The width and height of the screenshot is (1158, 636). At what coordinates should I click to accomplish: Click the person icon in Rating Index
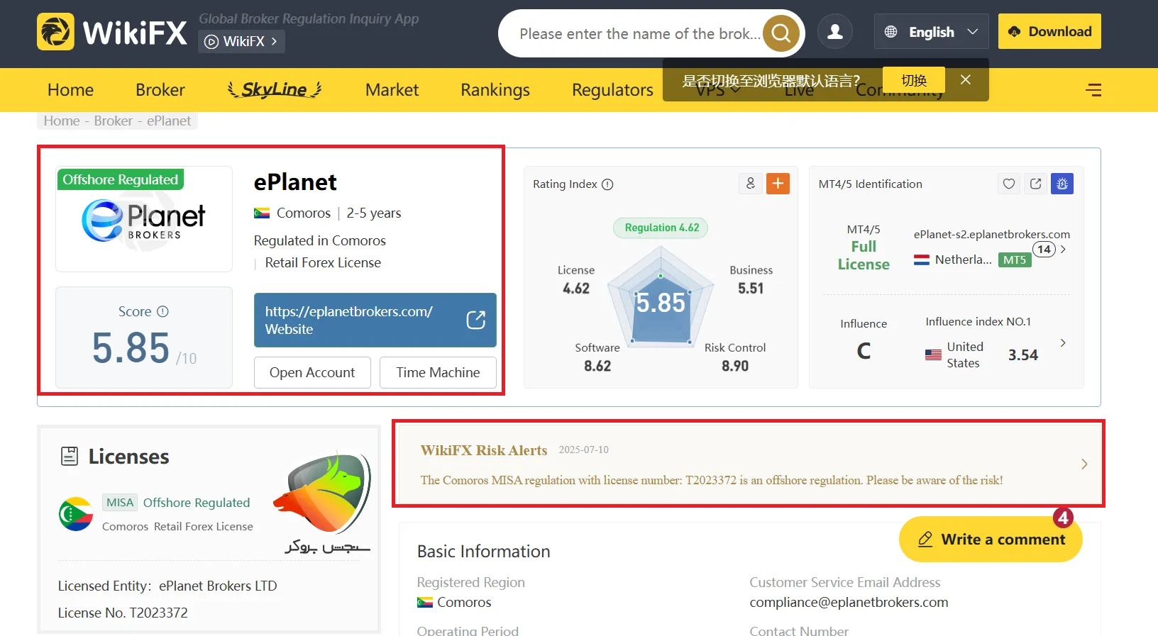point(751,184)
